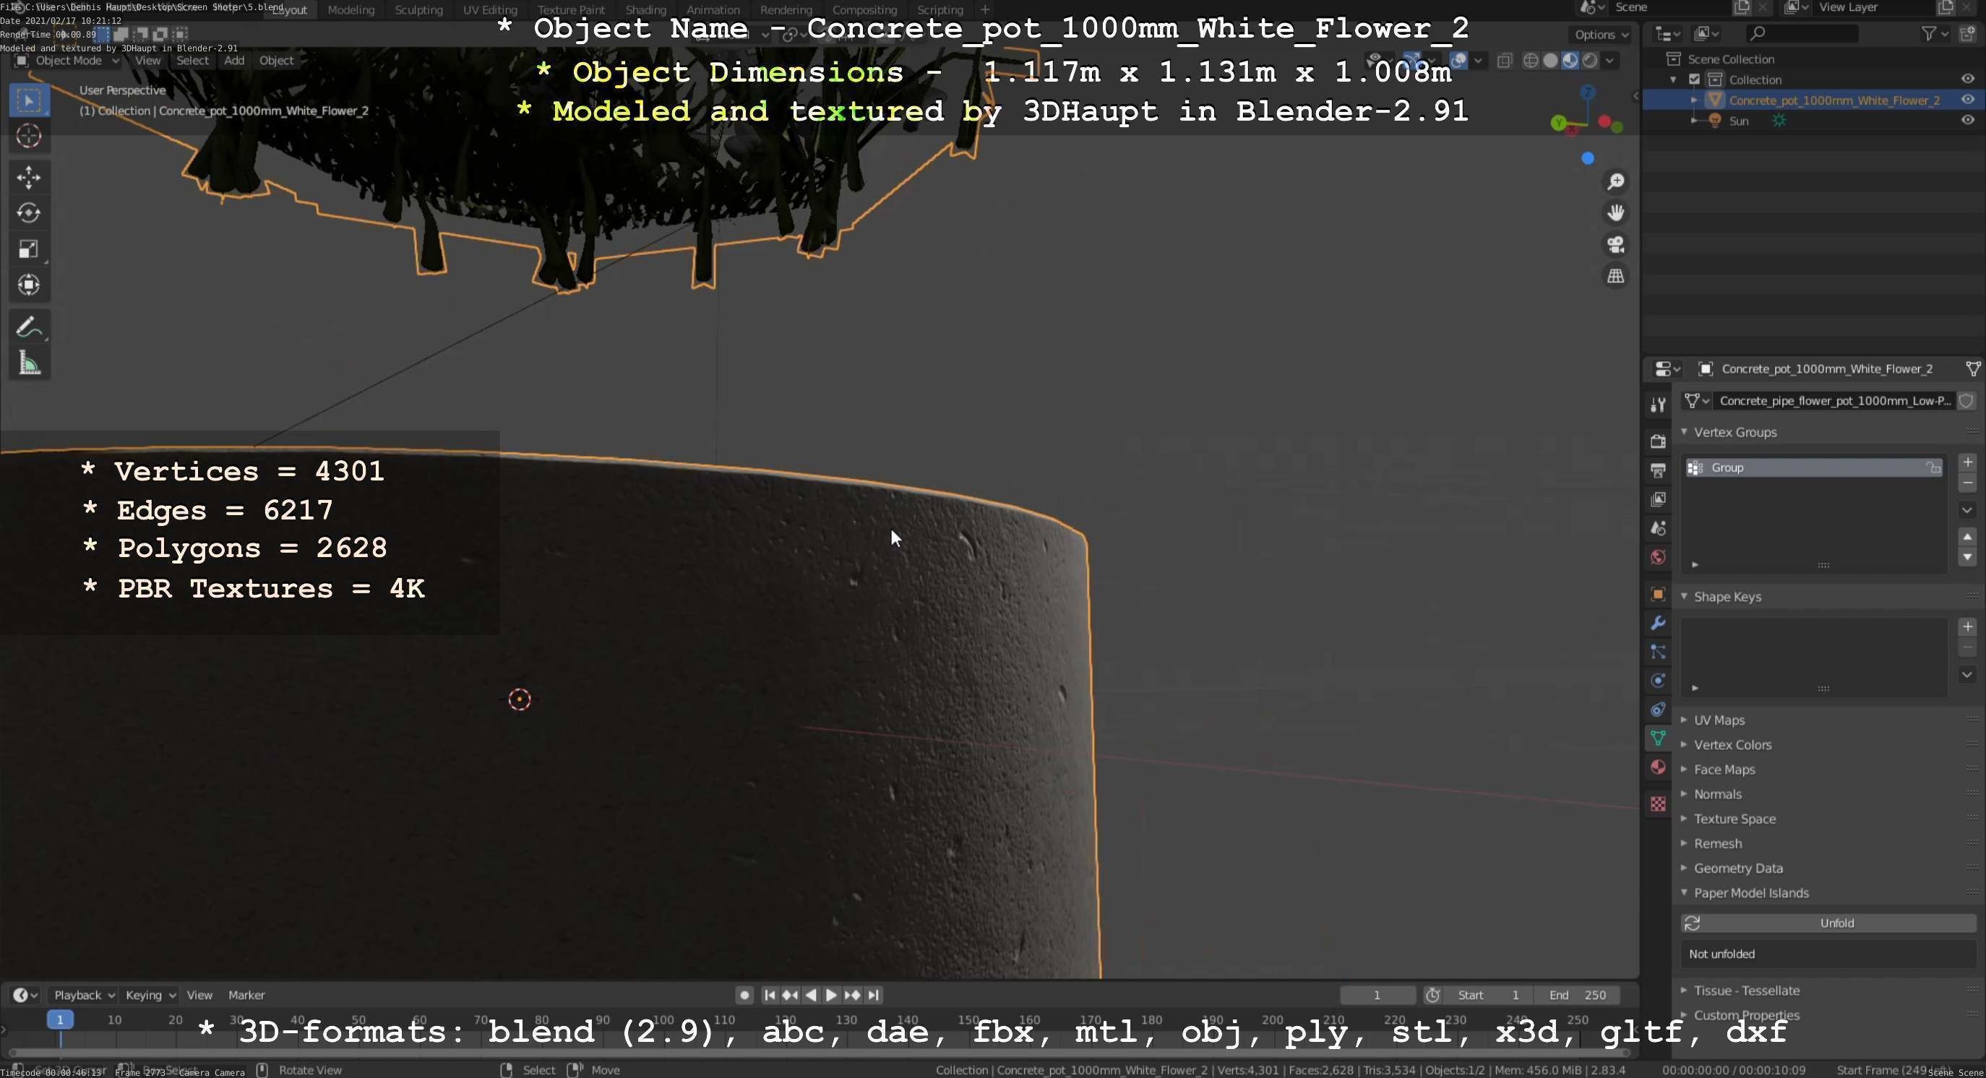
Task: Expand the Normals panel
Action: click(1685, 793)
